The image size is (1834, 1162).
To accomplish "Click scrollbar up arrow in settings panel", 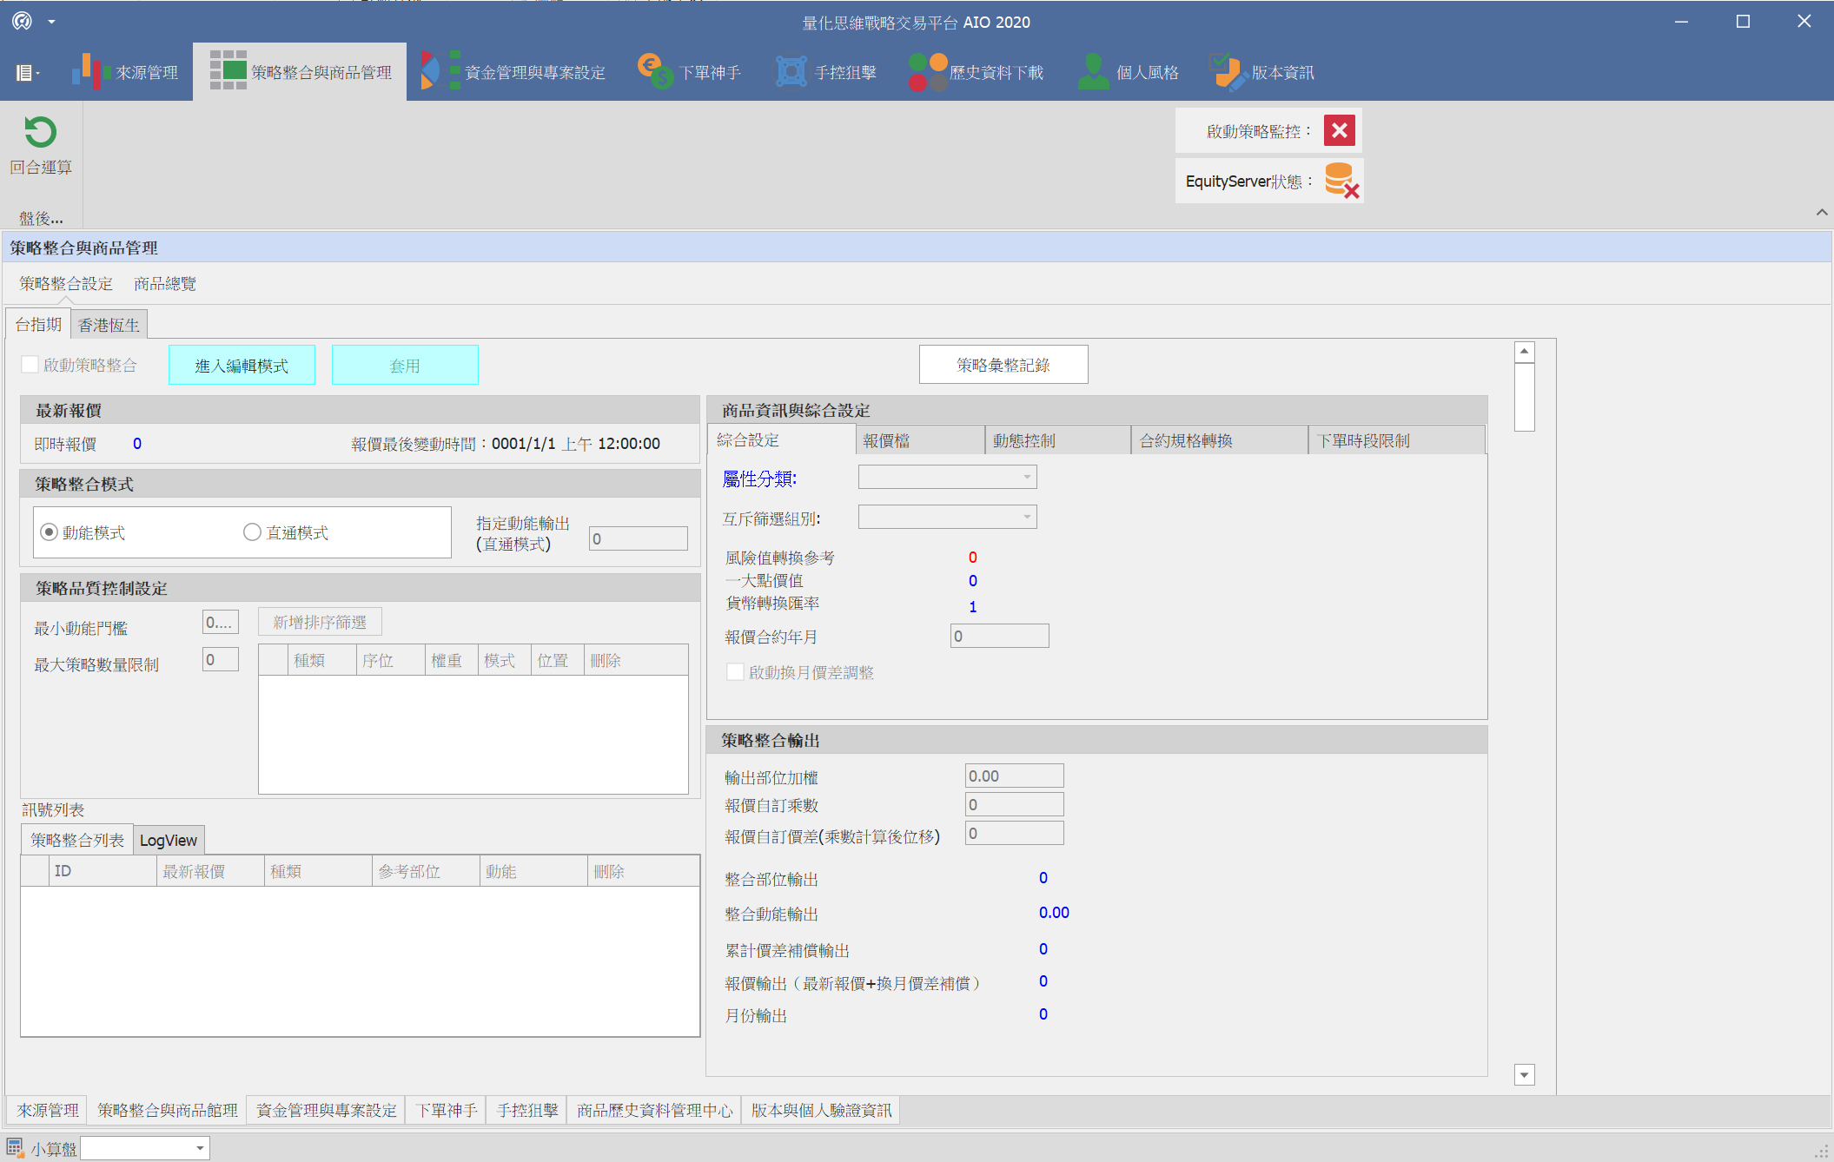I will click(1525, 352).
